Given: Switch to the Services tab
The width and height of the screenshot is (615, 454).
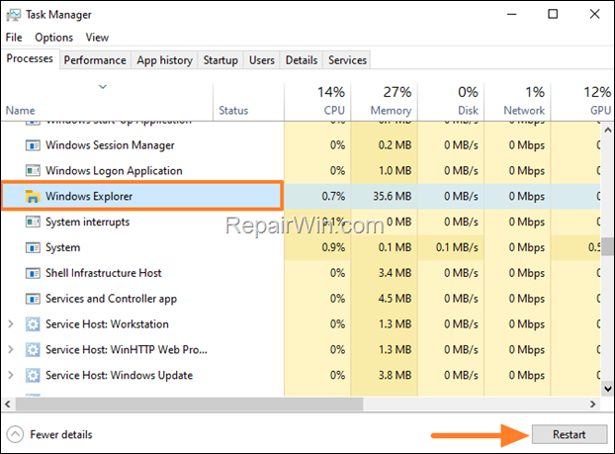Looking at the screenshot, I should [x=347, y=60].
